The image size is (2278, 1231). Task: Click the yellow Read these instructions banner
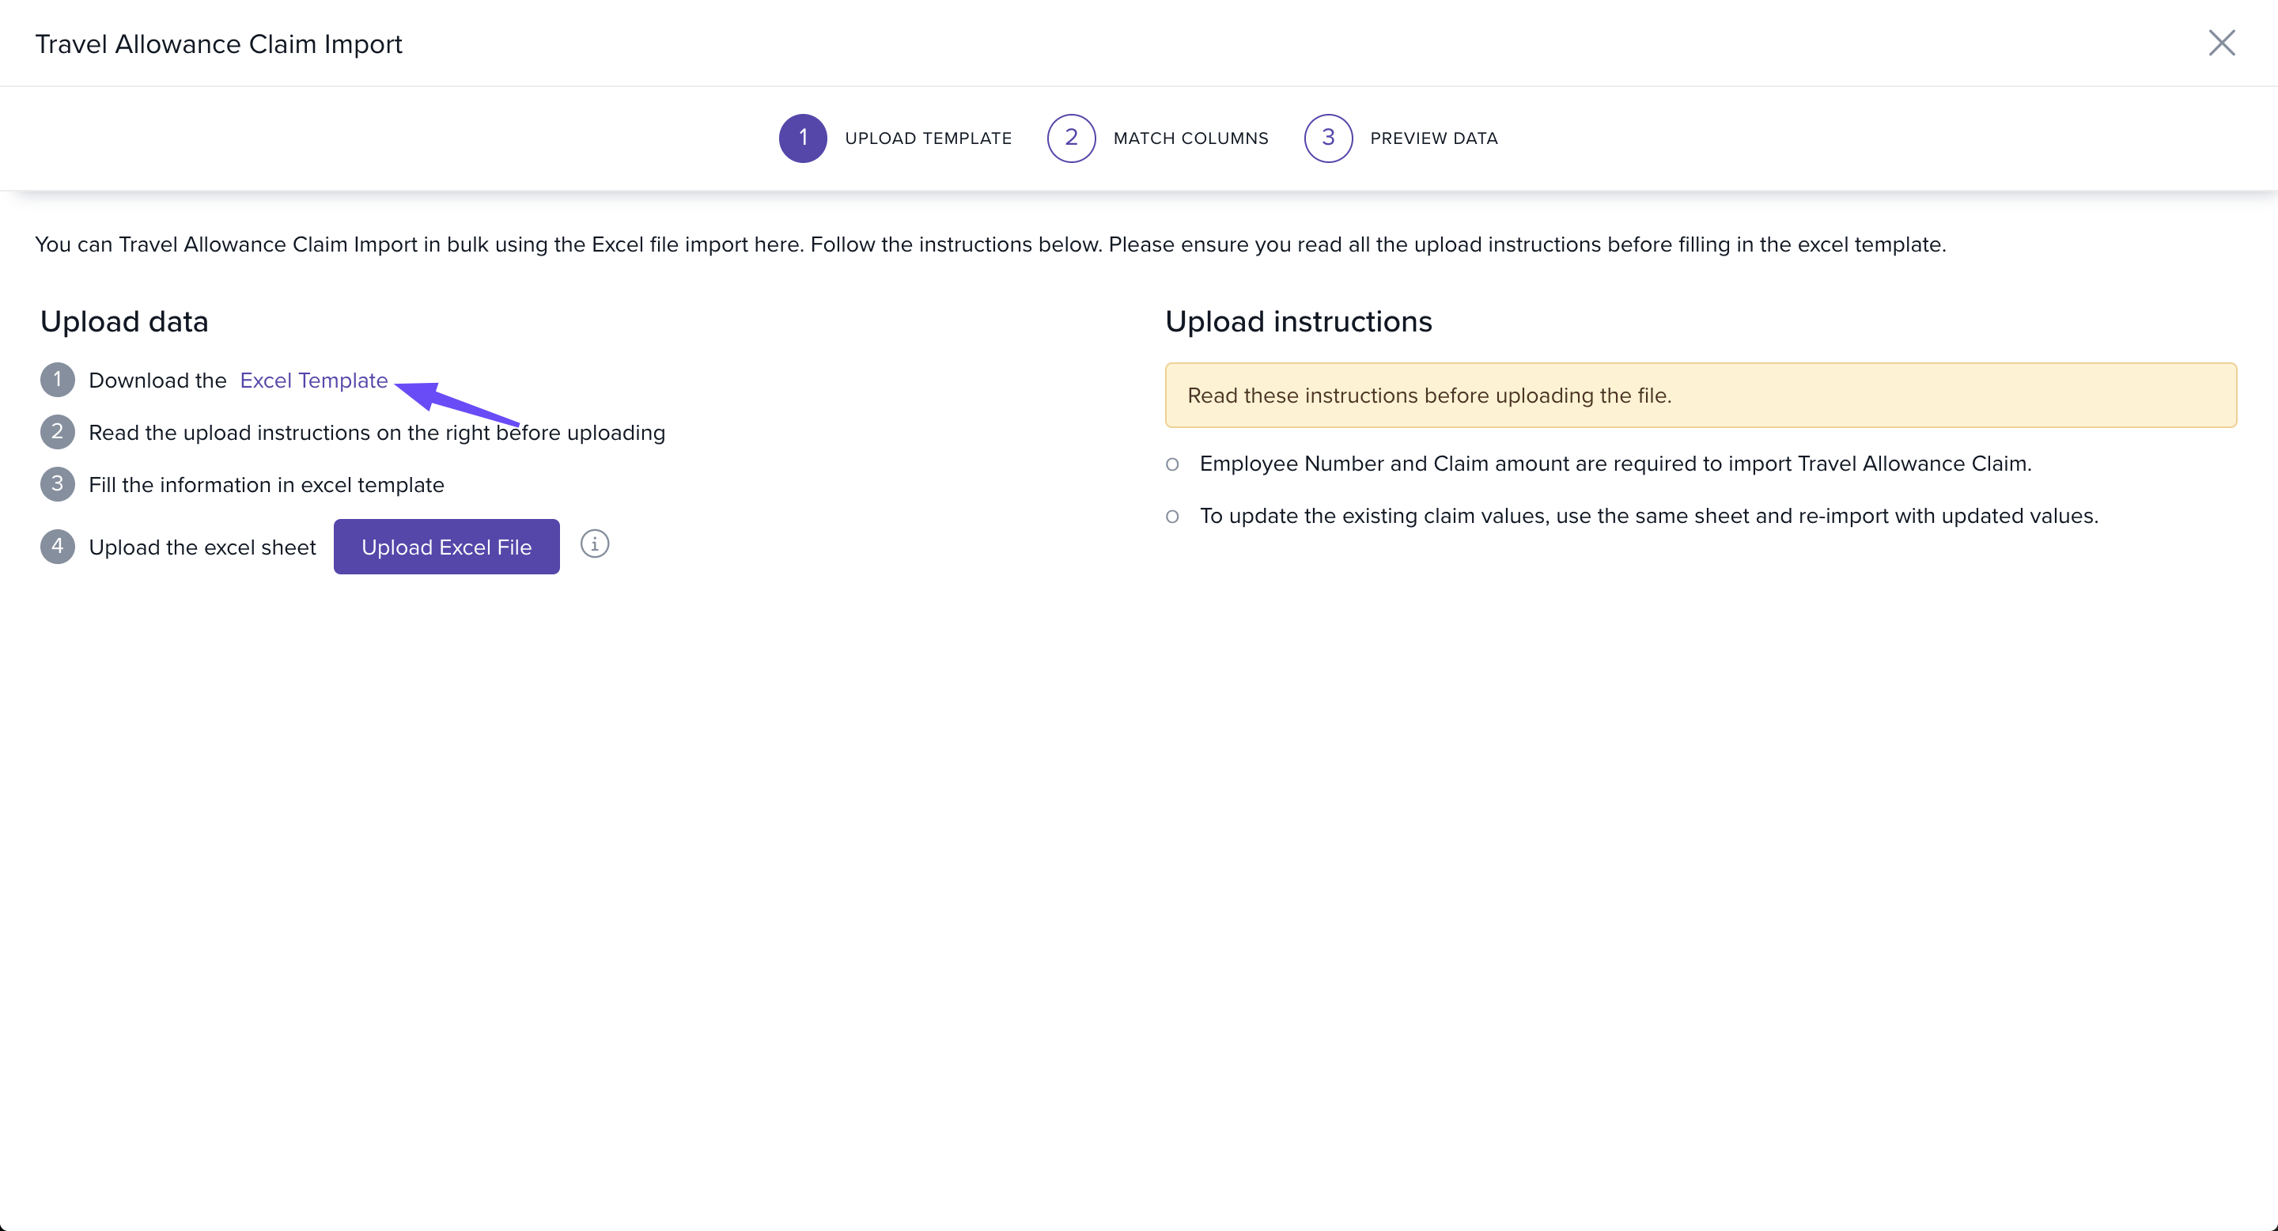click(1700, 396)
